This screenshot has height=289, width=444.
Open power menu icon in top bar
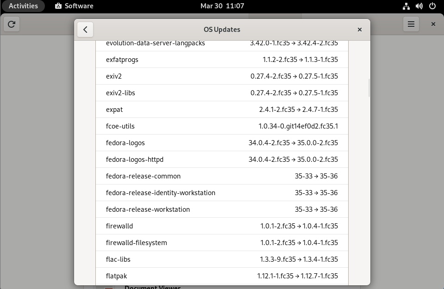[432, 6]
